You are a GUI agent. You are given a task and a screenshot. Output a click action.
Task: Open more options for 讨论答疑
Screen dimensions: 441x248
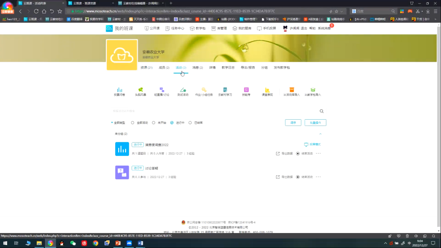tap(318, 177)
